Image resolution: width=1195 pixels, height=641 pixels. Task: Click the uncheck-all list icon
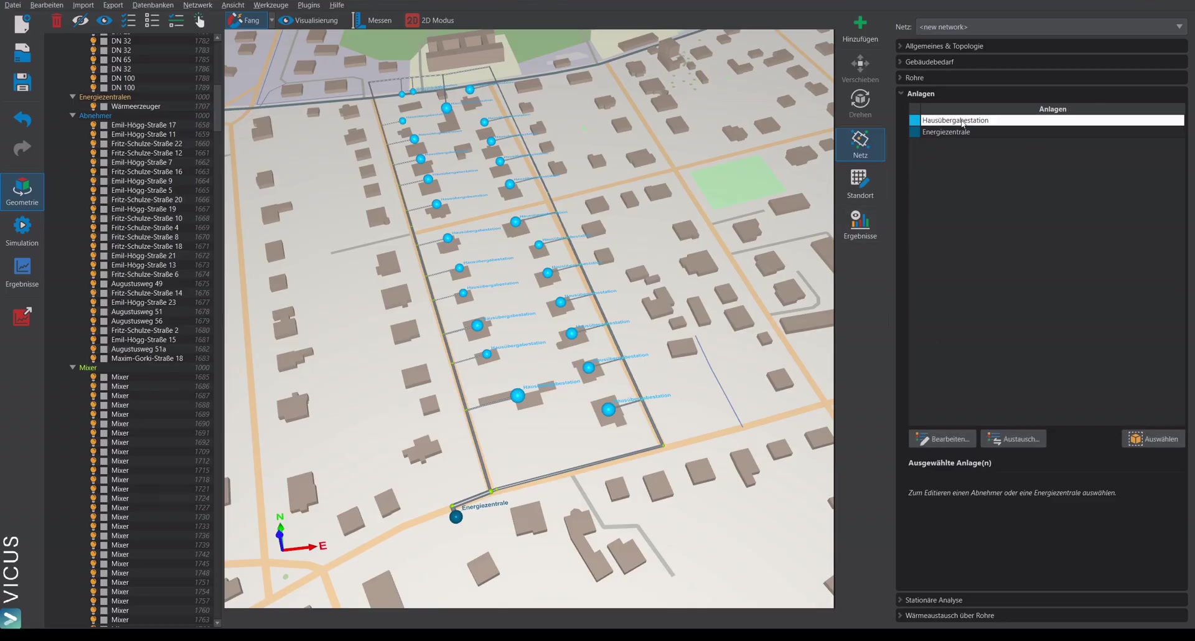click(152, 21)
